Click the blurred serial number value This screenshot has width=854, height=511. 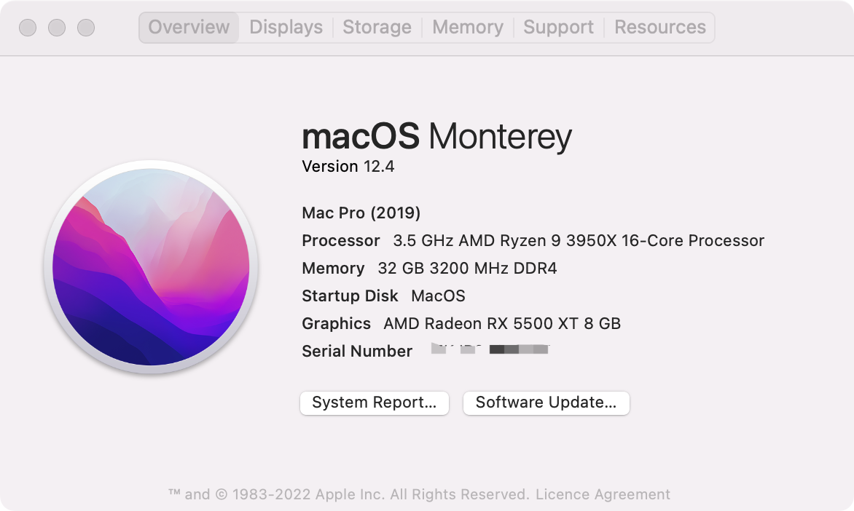490,350
